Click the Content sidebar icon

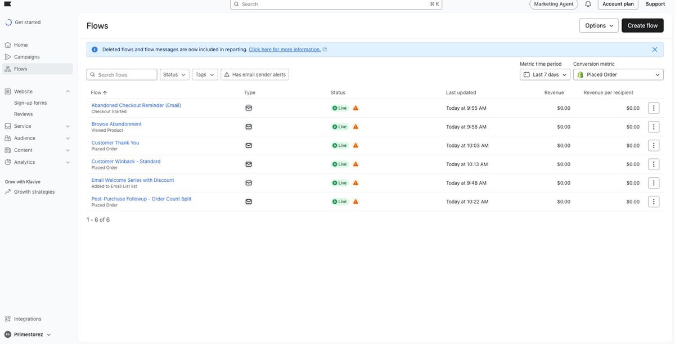8,150
